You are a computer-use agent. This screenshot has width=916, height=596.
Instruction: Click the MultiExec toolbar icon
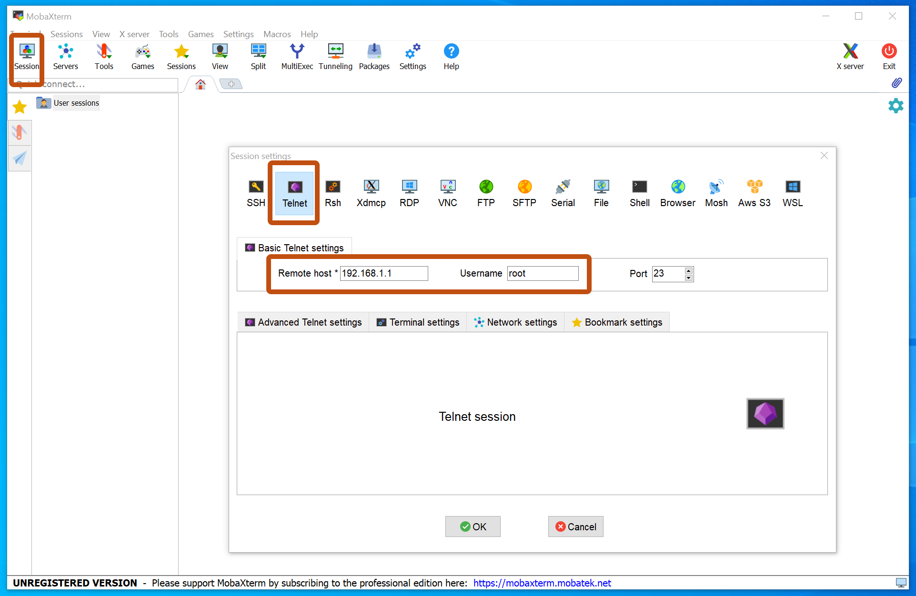(x=297, y=57)
